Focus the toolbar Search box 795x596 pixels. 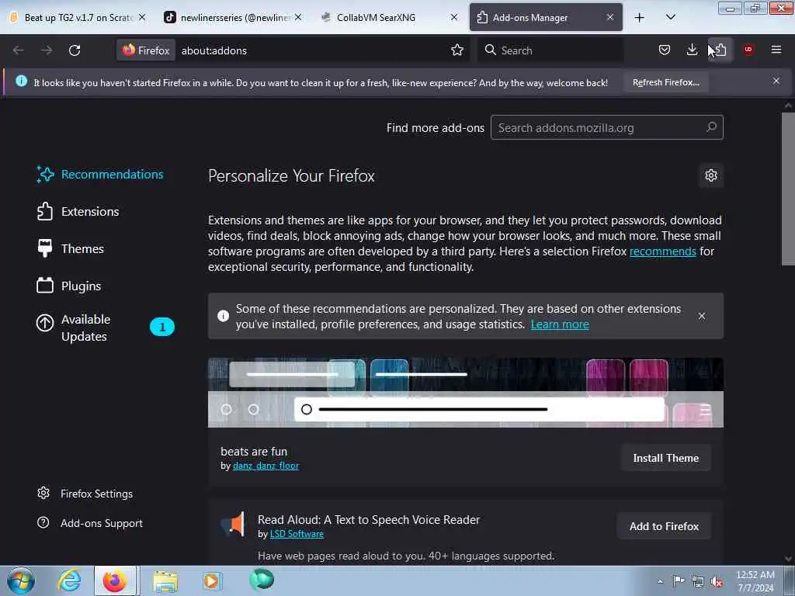coord(550,50)
